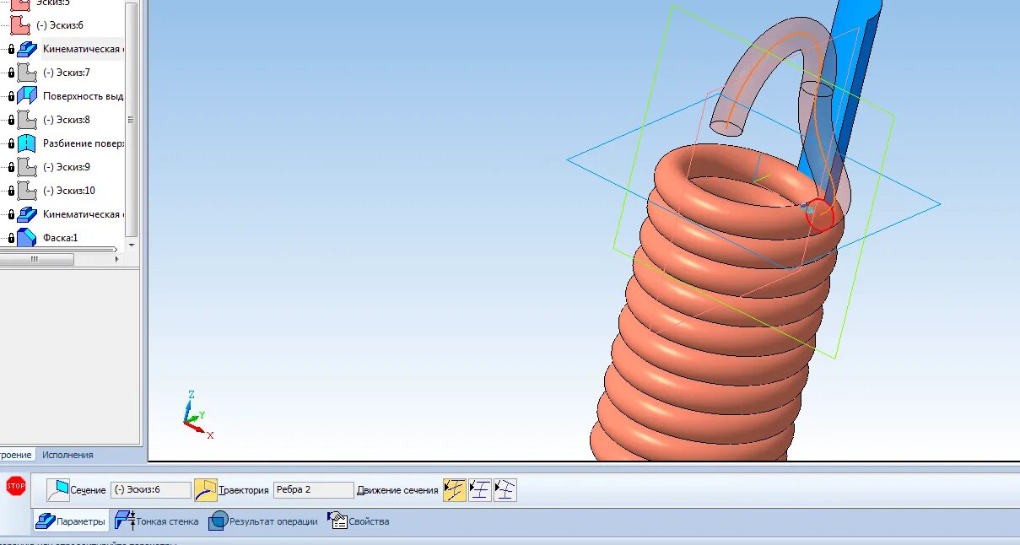Click the Движение сечения label

[x=397, y=490]
